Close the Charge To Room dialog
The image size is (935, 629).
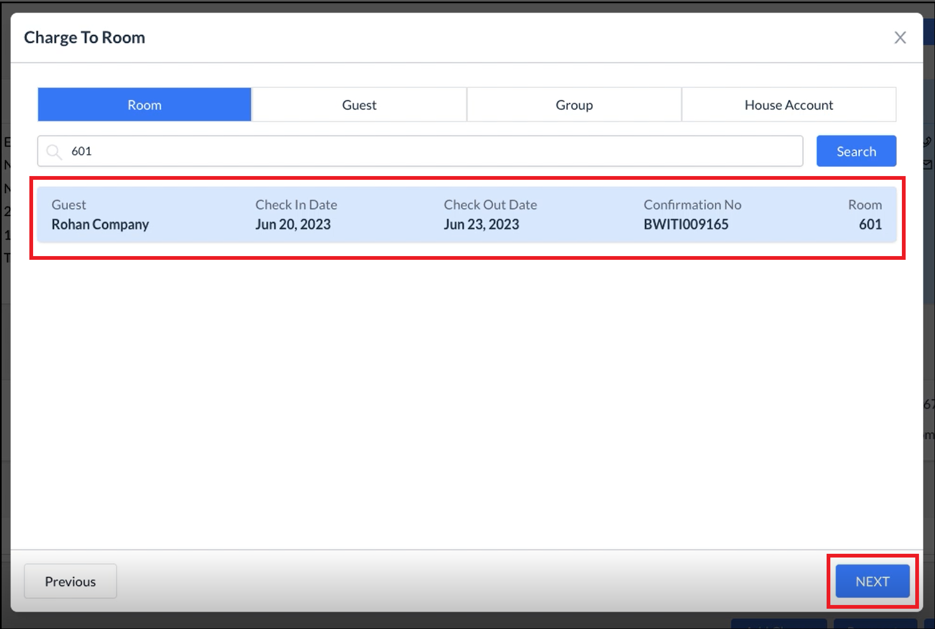[900, 38]
